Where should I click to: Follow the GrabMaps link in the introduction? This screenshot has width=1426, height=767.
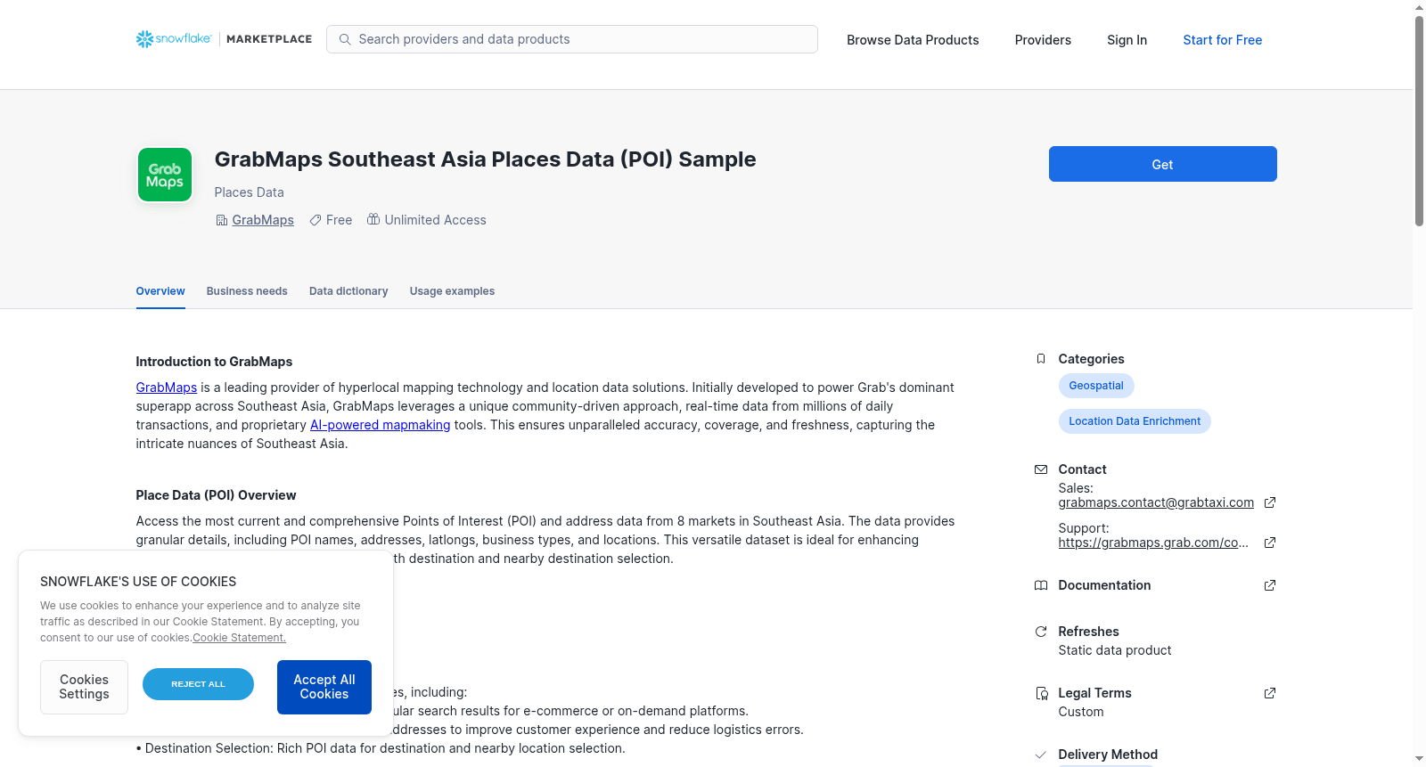[167, 388]
